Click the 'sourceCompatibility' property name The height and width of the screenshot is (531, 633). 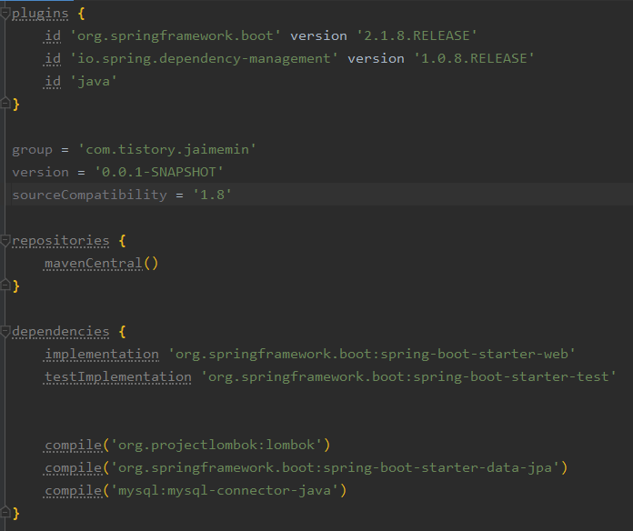pyautogui.click(x=89, y=195)
